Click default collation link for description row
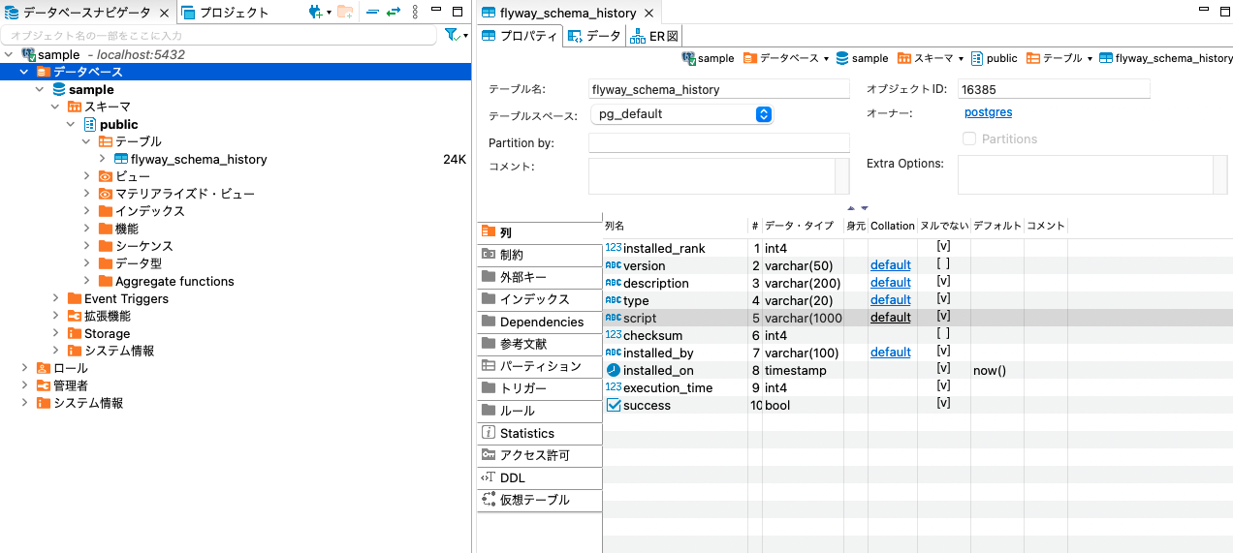 click(890, 282)
